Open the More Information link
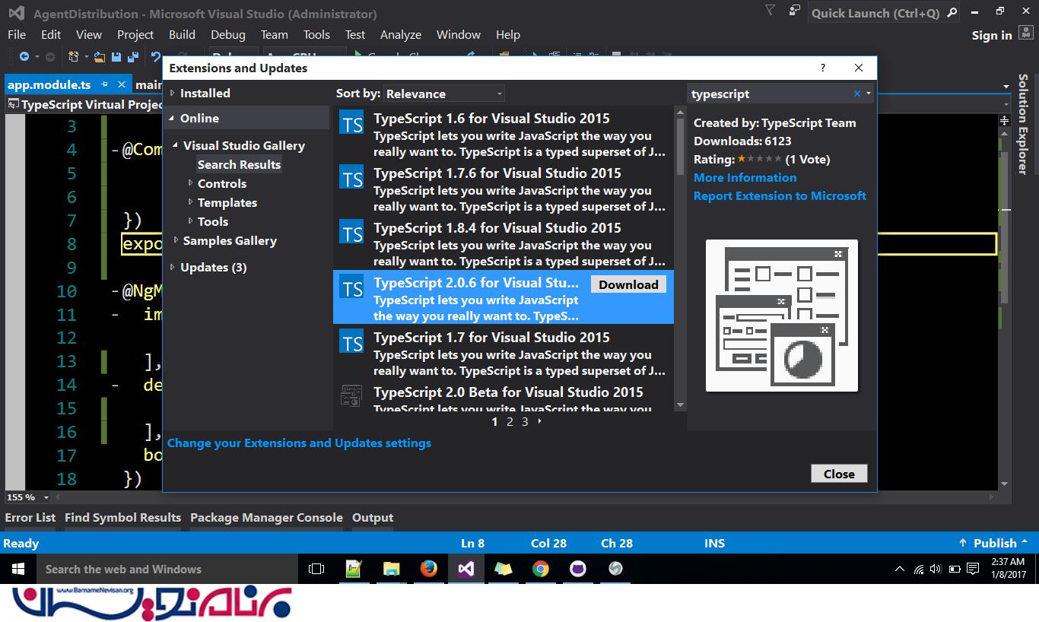This screenshot has height=622, width=1039. tap(745, 177)
